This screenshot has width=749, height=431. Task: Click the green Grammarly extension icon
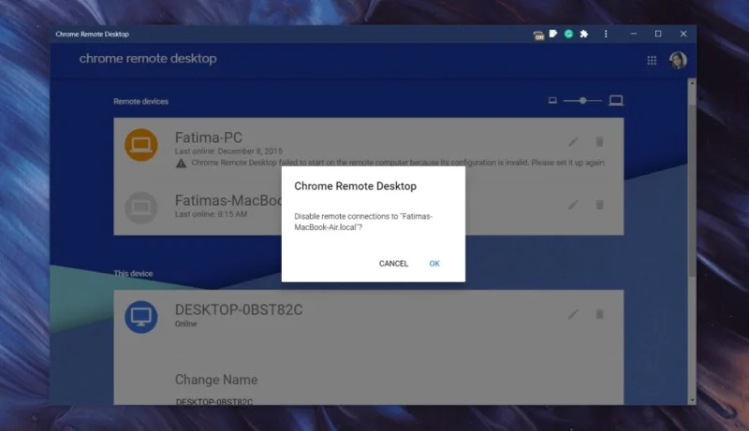click(x=568, y=34)
